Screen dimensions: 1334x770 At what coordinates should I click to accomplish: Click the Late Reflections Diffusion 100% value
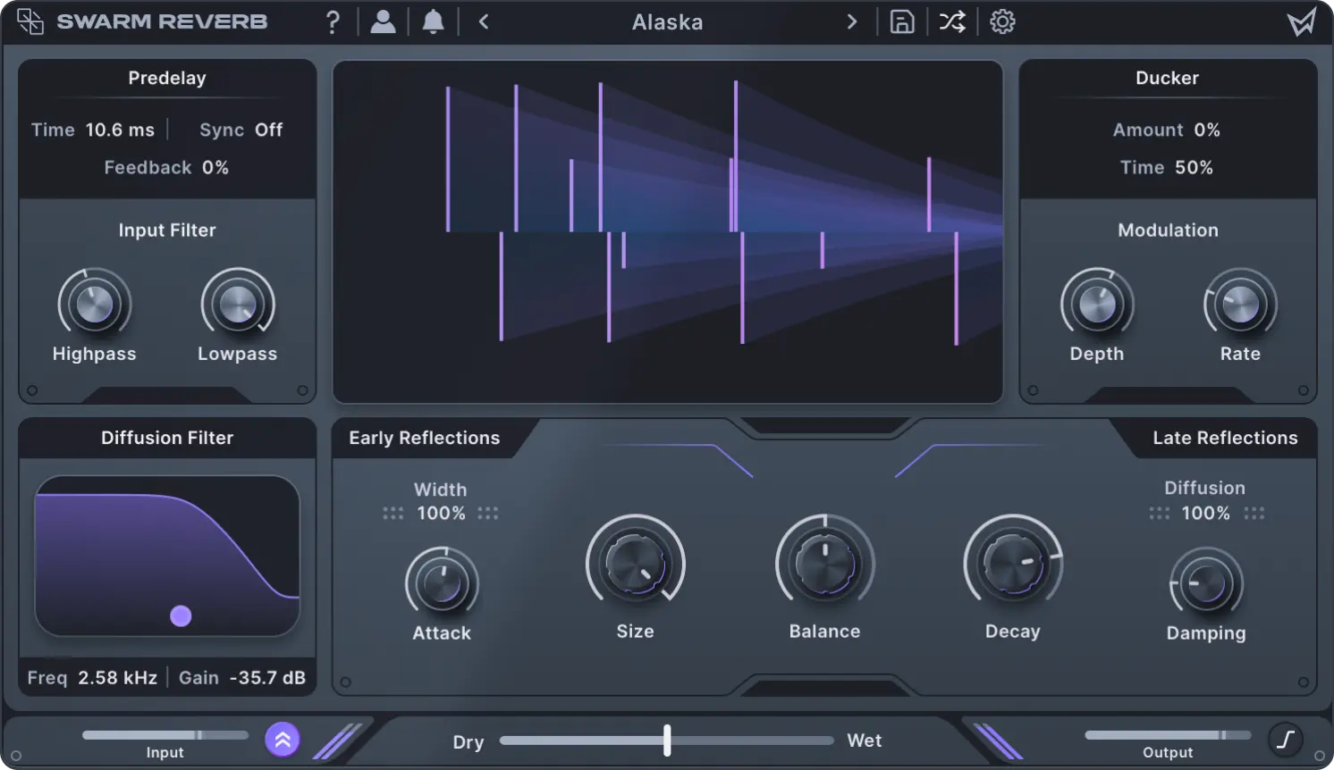click(1205, 513)
